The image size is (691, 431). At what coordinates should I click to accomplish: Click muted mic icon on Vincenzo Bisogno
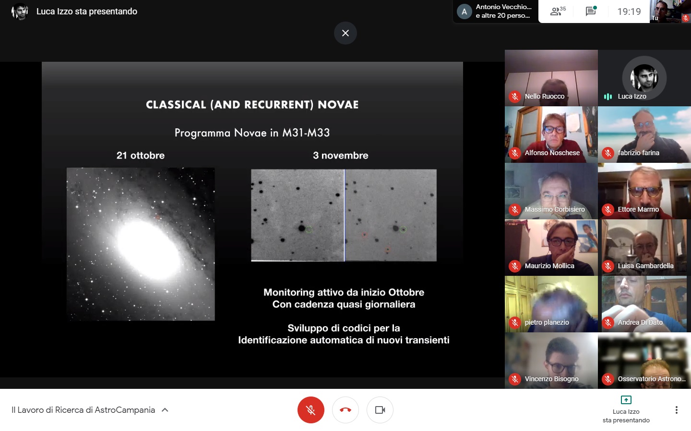point(515,379)
